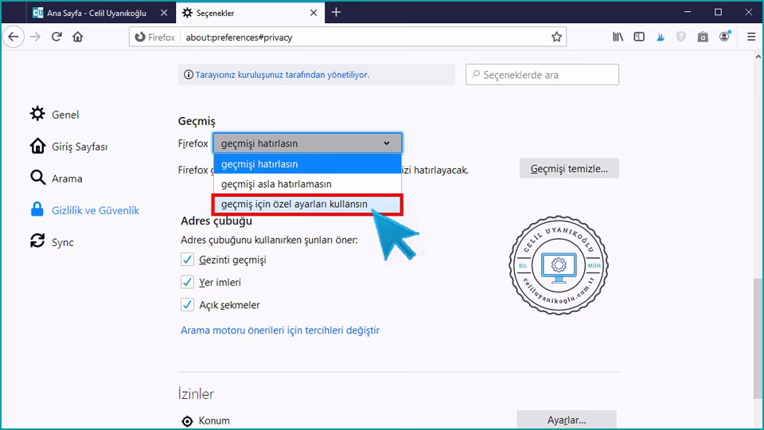Show sidebars via the sidebar icon
This screenshot has height=430, width=764.
pyautogui.click(x=639, y=37)
